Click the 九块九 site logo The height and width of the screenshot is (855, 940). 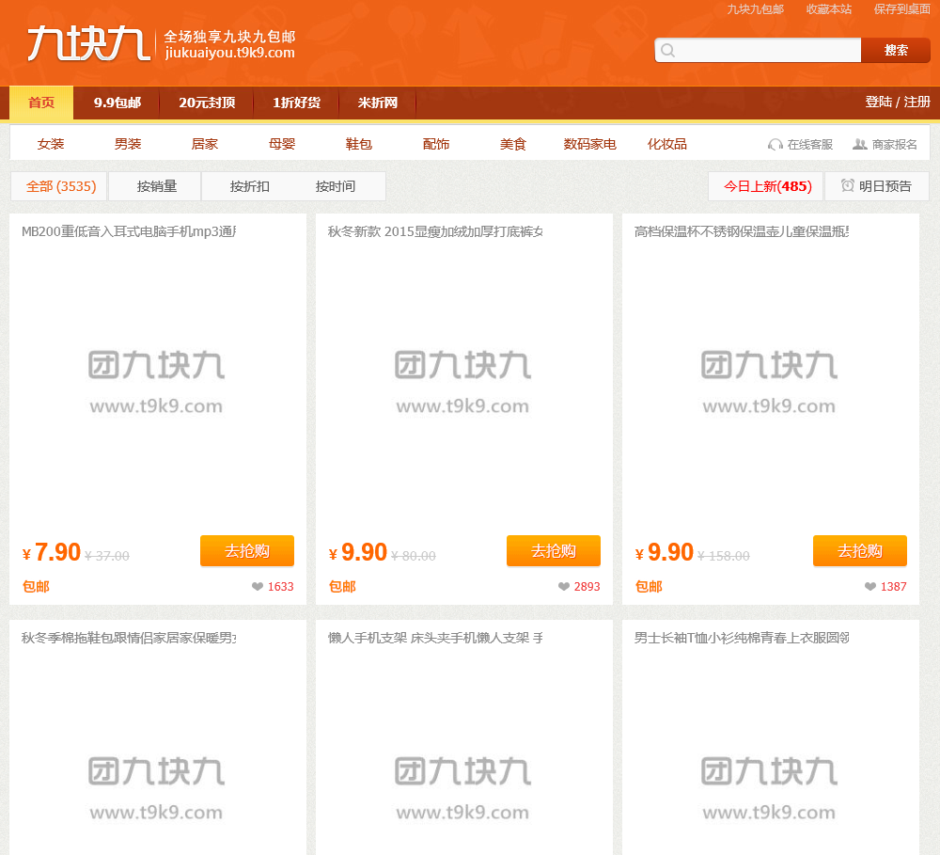88,43
